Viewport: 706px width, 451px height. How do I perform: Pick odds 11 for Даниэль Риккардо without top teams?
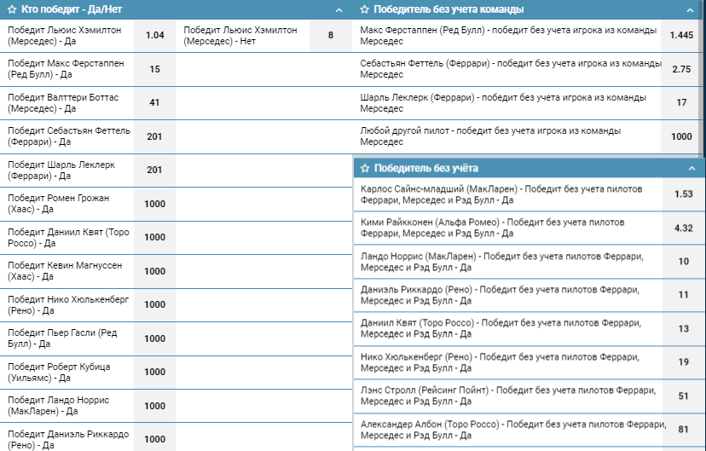click(684, 295)
